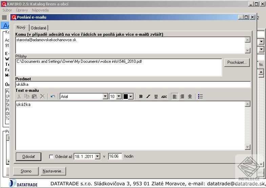Toggle italic formatting in e-mail text

click(148, 97)
